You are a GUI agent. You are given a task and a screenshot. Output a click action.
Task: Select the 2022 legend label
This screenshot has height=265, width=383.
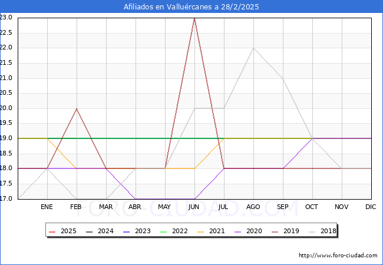tap(180, 231)
